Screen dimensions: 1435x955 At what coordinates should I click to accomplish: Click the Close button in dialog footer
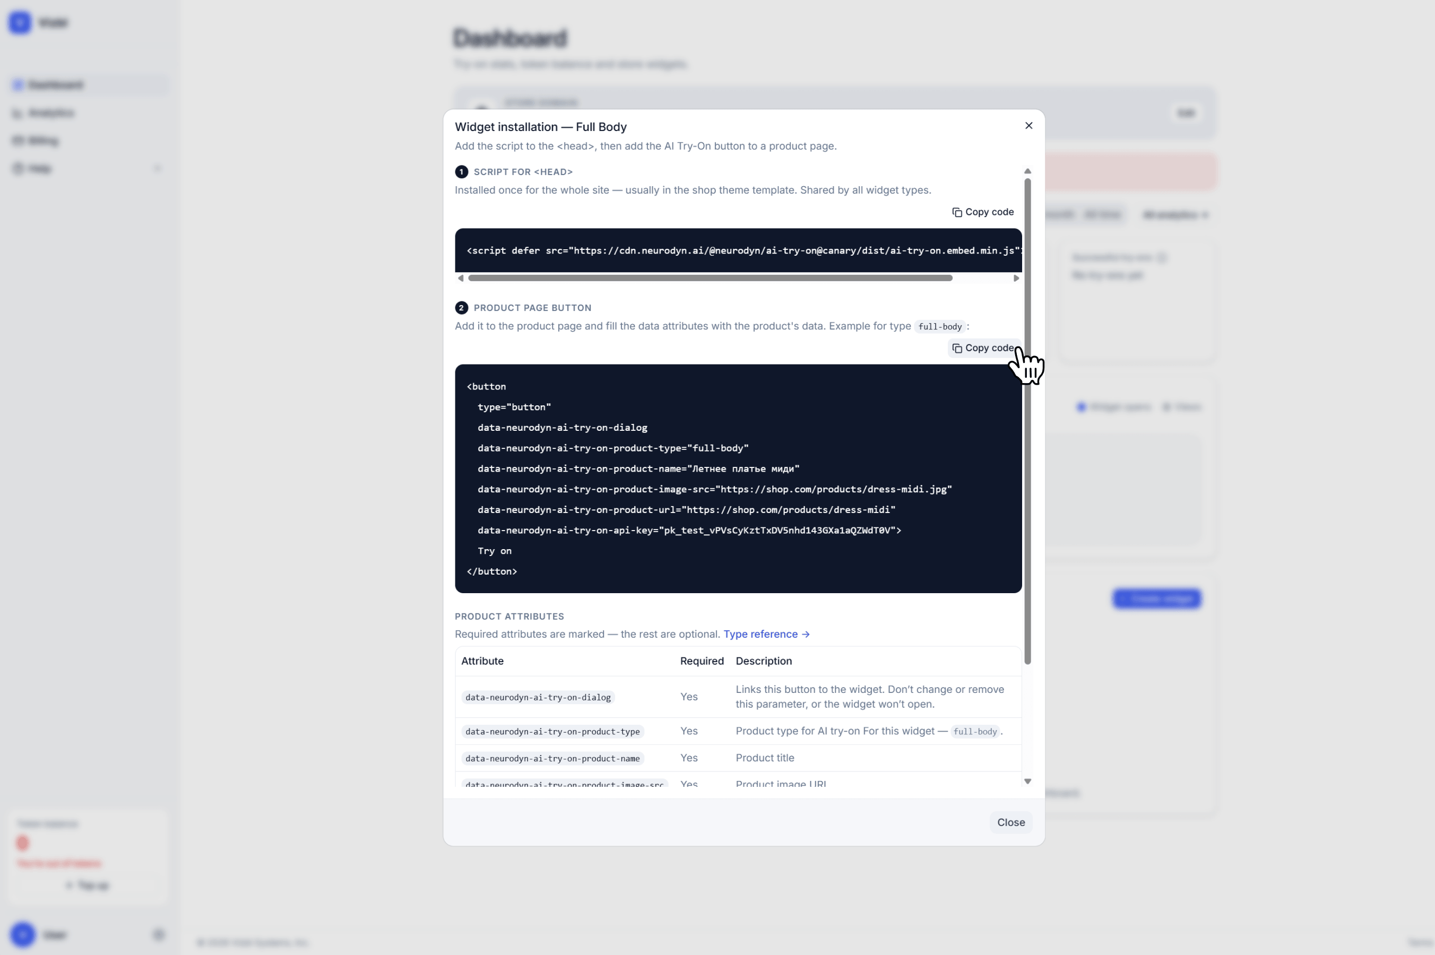click(1011, 822)
